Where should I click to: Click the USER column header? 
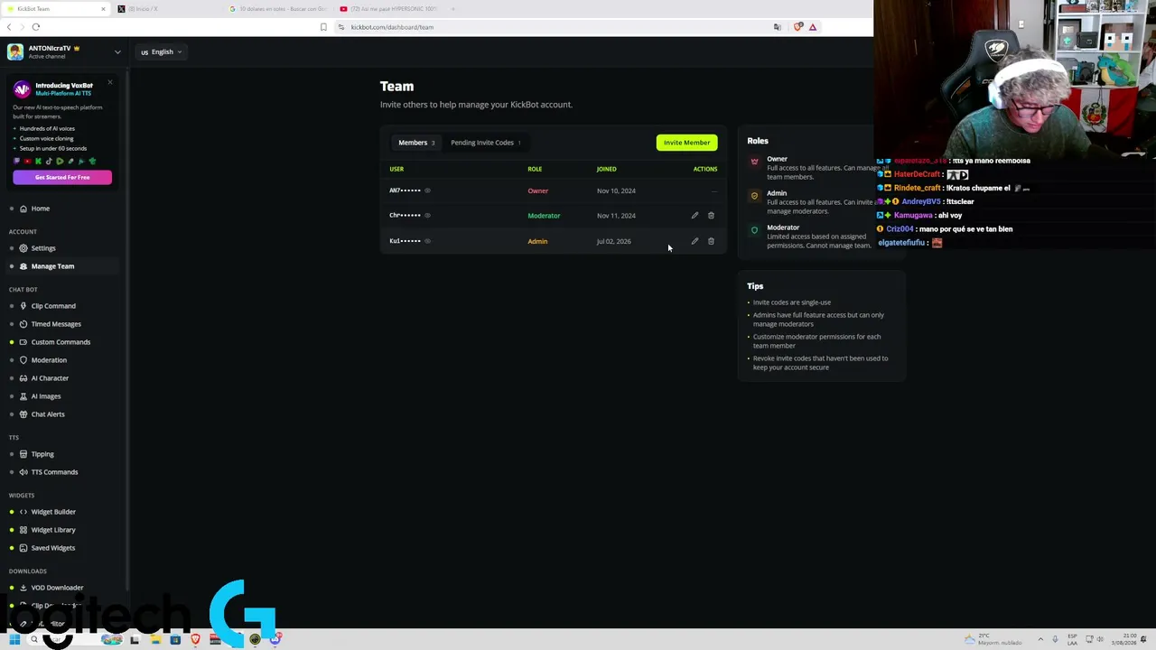pos(396,169)
